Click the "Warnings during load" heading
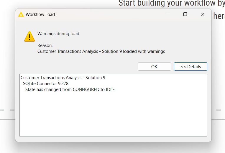The height and width of the screenshot is (153, 225). click(58, 34)
